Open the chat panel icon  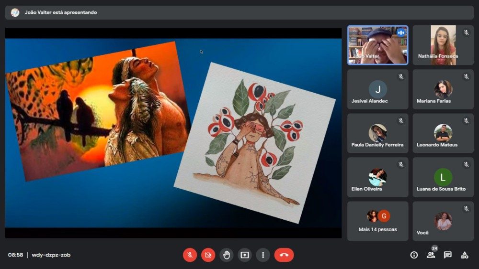click(447, 255)
